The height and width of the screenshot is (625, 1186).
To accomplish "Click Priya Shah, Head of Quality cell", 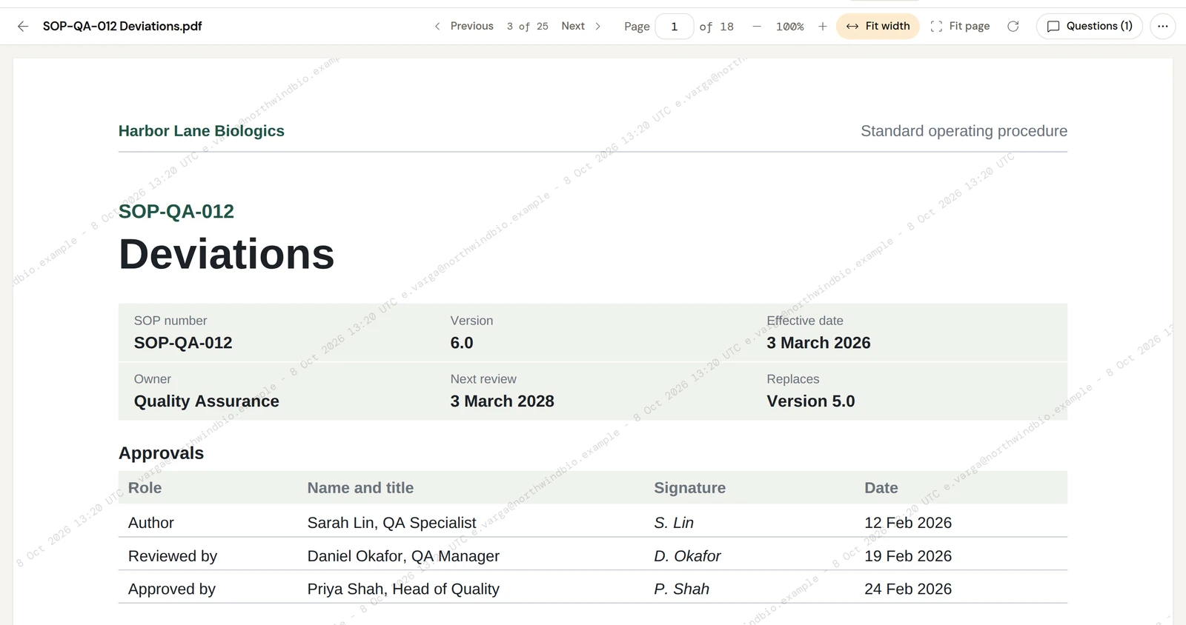I will (x=403, y=589).
